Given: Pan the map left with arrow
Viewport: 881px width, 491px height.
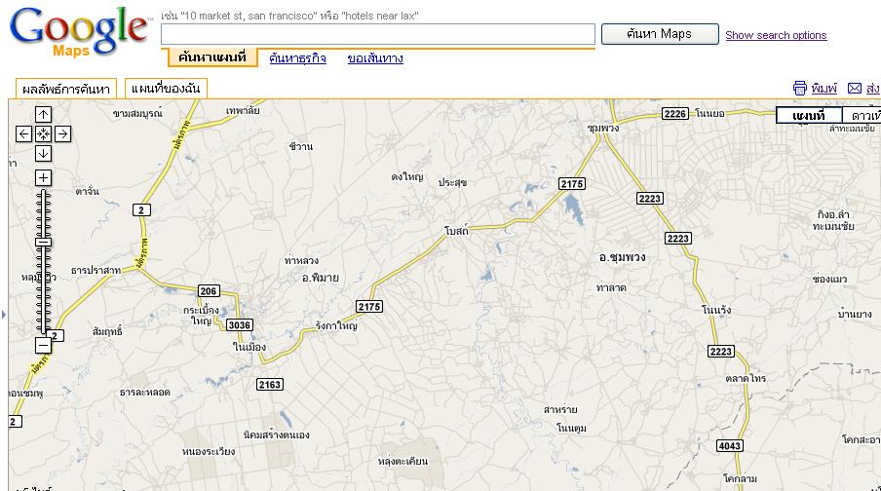Looking at the screenshot, I should click(23, 133).
